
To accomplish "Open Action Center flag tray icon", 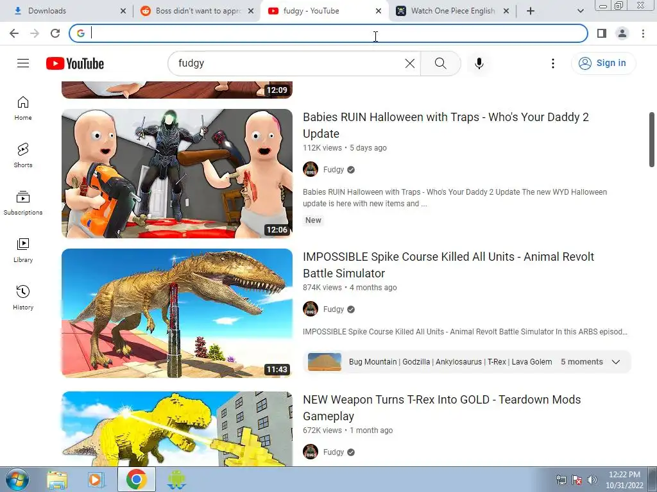I will tap(577, 480).
